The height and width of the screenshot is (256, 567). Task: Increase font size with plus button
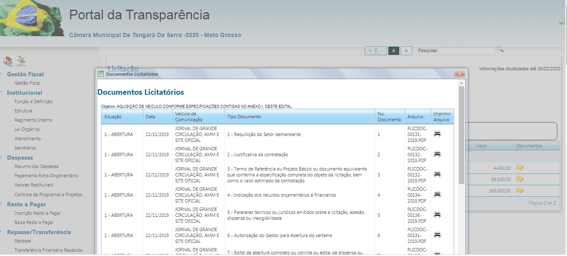click(x=370, y=51)
